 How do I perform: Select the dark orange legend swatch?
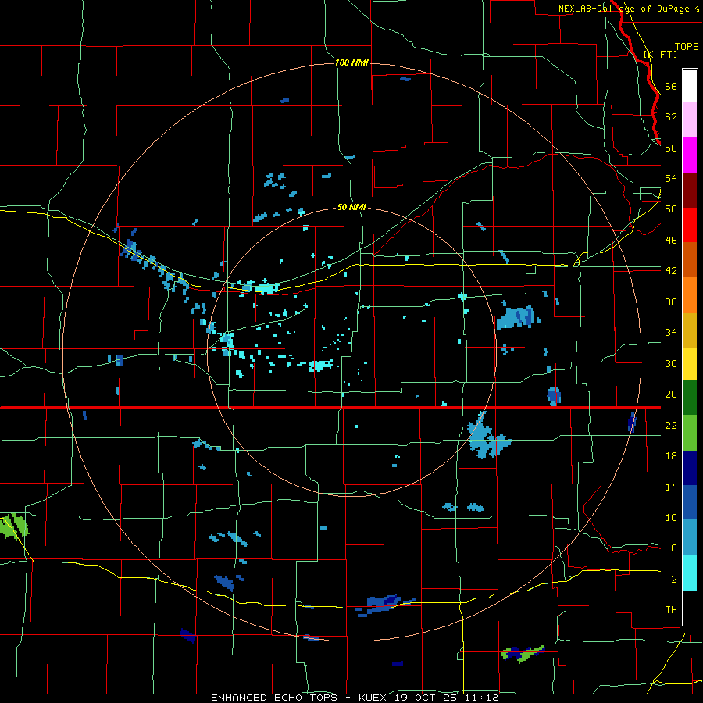click(690, 259)
